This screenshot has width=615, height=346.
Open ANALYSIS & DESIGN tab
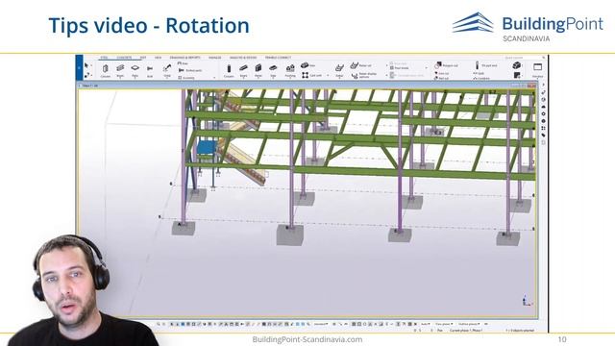coord(243,58)
